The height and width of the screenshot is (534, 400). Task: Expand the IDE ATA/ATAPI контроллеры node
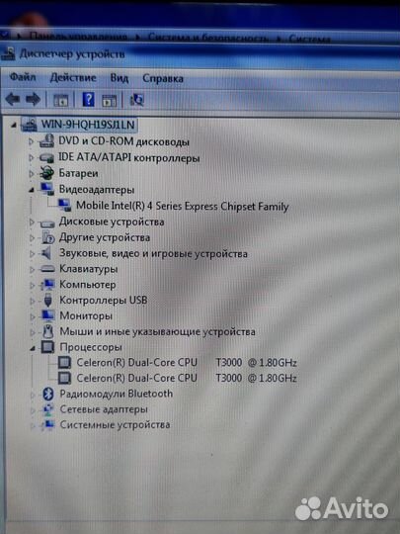tap(31, 157)
